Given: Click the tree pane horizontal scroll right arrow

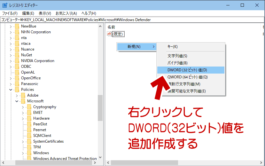Looking at the screenshot, I should [95, 162].
